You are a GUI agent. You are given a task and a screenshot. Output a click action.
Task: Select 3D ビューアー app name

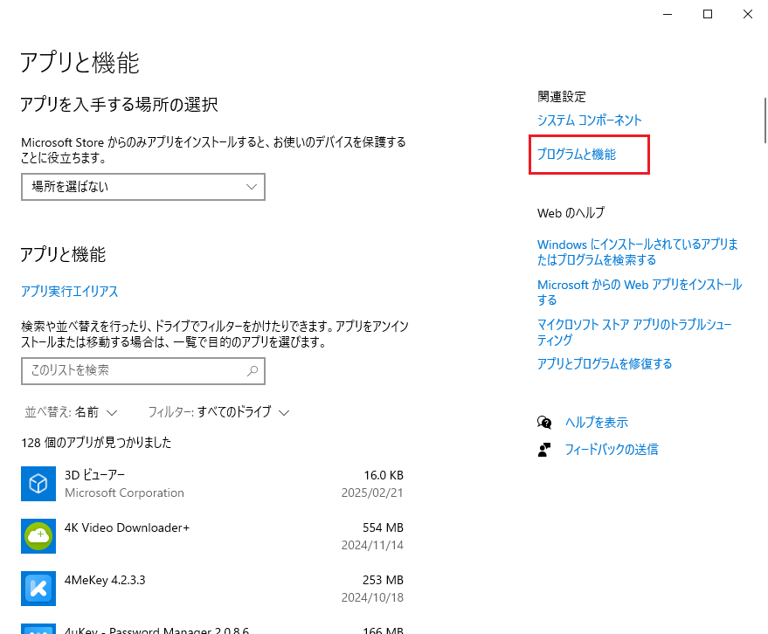point(94,475)
